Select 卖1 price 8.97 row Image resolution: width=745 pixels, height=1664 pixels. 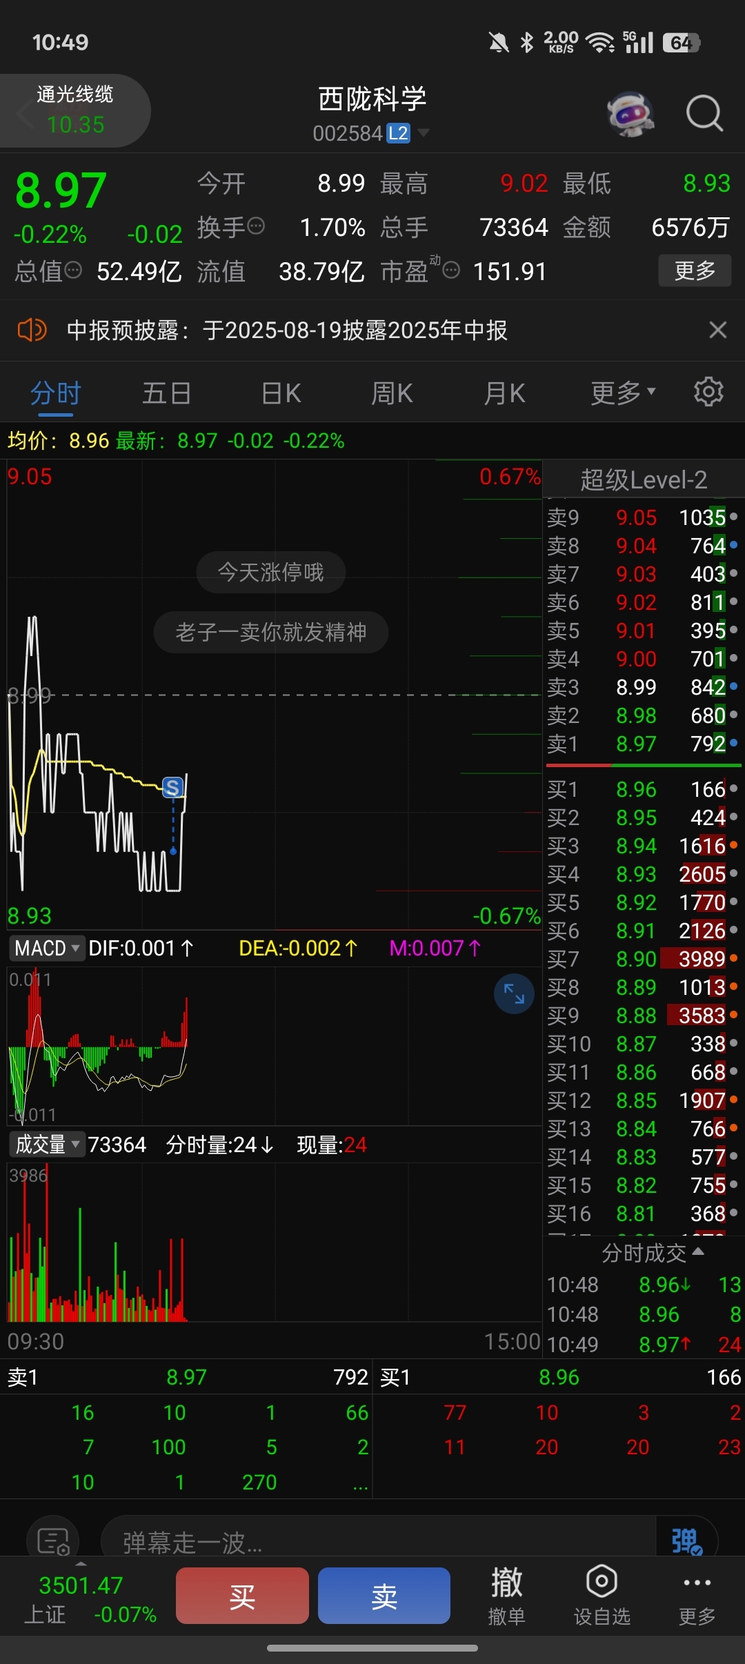coord(644,744)
